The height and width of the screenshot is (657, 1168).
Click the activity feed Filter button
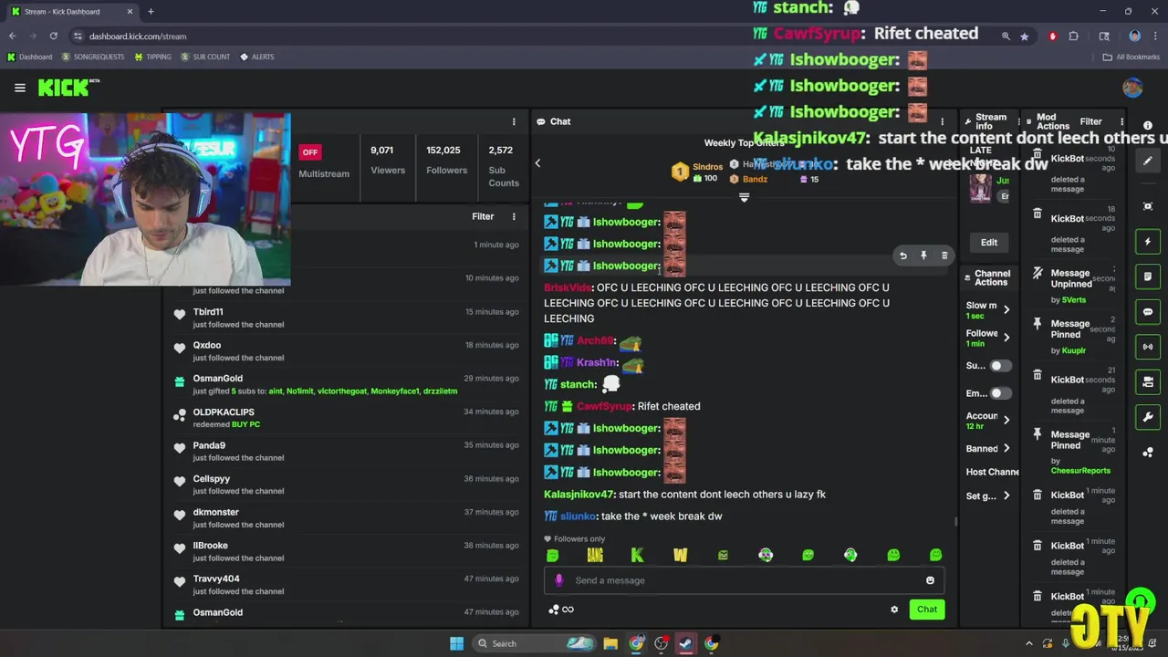(x=483, y=216)
